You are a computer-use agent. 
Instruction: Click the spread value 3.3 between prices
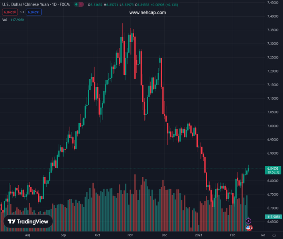point(22,12)
